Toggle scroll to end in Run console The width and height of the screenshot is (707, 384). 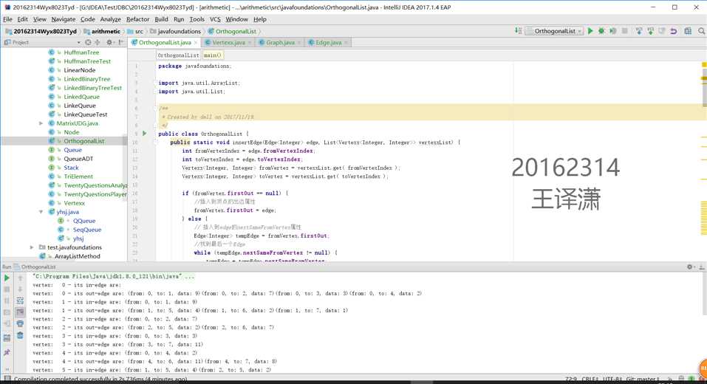click(x=20, y=312)
